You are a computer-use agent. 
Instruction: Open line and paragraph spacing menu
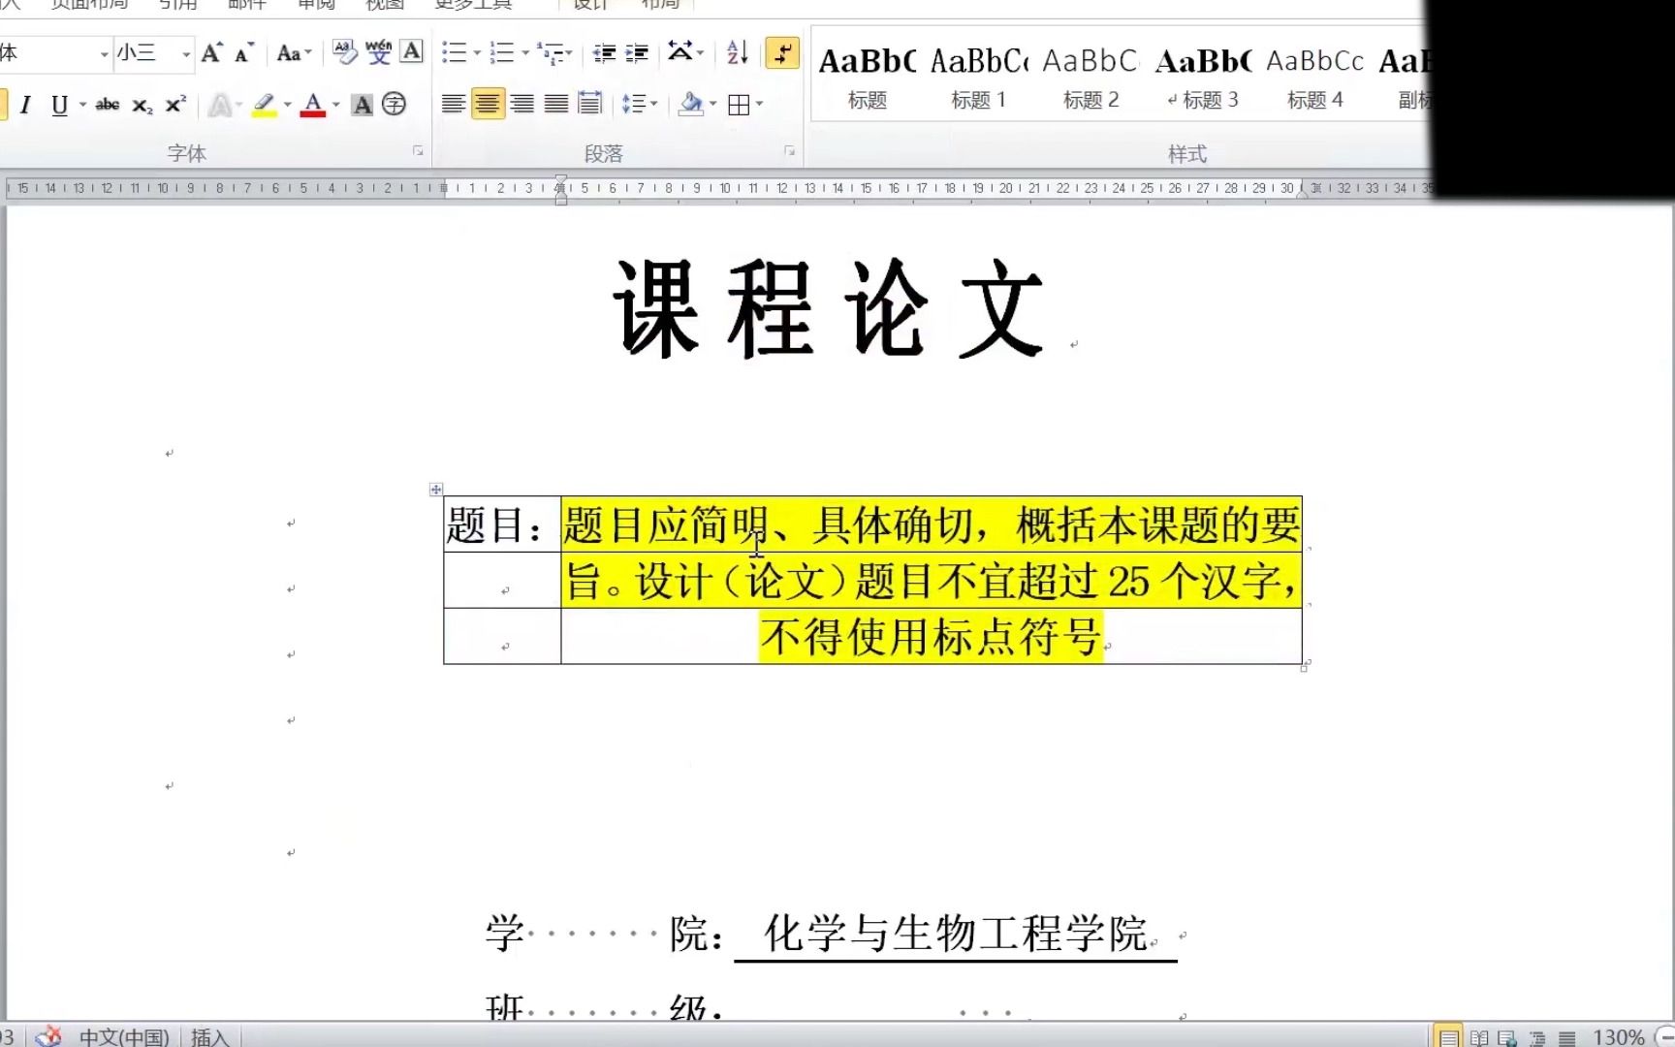pyautogui.click(x=639, y=104)
